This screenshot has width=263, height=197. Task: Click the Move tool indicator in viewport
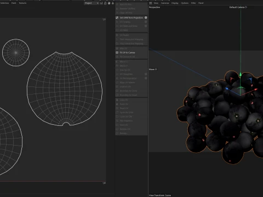click(153, 69)
